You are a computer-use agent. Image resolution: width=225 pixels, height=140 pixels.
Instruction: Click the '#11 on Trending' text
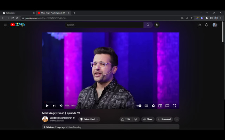click(x=73, y=127)
